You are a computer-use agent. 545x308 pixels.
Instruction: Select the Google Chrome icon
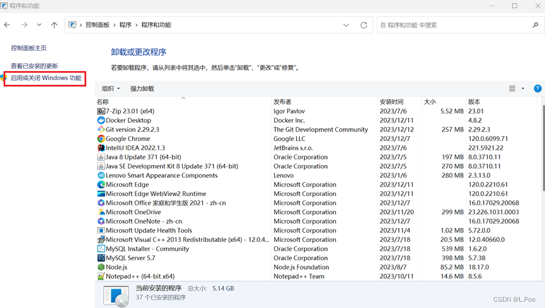coord(101,139)
